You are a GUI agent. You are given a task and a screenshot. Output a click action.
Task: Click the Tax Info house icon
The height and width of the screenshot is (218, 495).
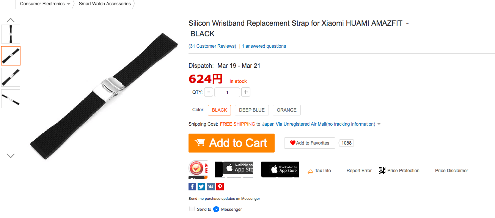tap(310, 171)
